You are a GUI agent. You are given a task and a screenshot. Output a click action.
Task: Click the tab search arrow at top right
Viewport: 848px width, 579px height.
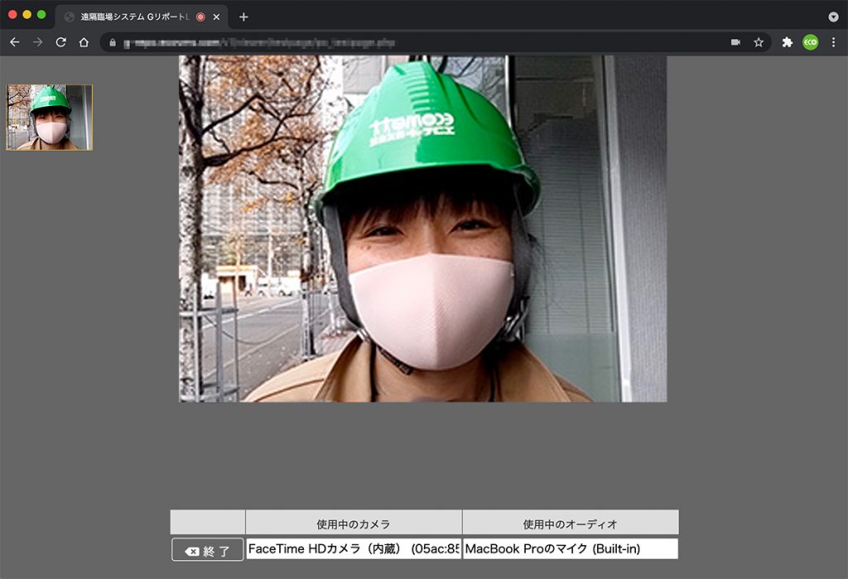click(833, 17)
